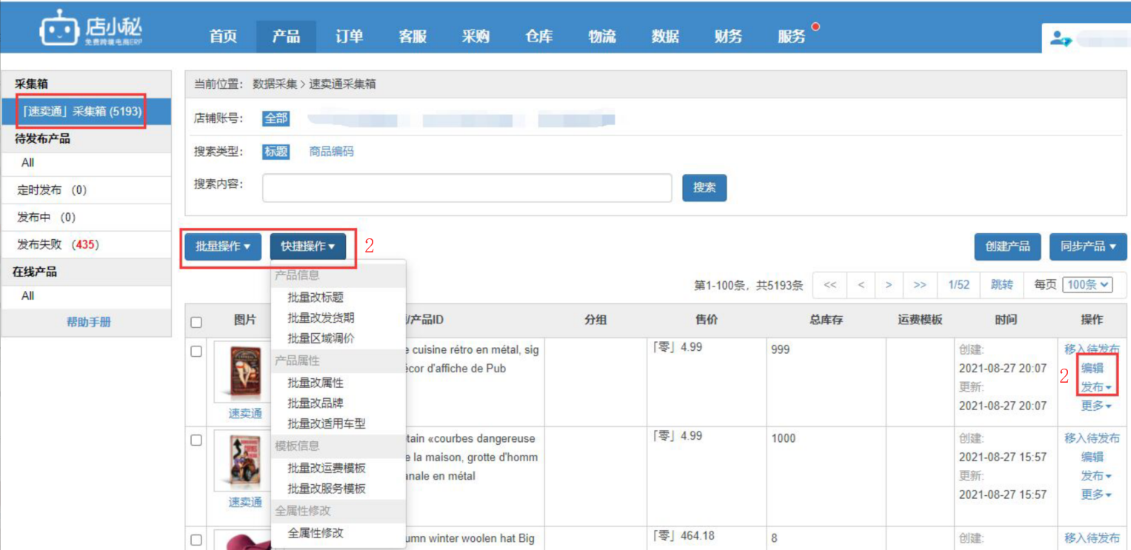Click the 店小秘 robot logo

(90, 29)
